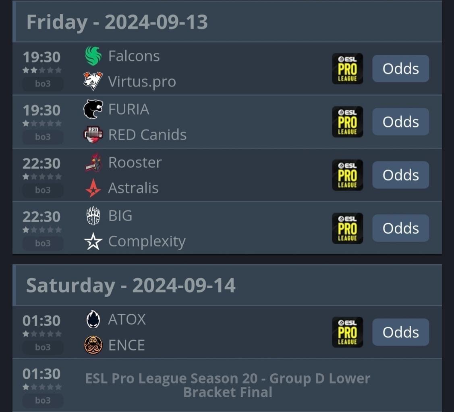This screenshot has width=454, height=412.
Task: Click the Falcons team logo
Action: coord(93,56)
